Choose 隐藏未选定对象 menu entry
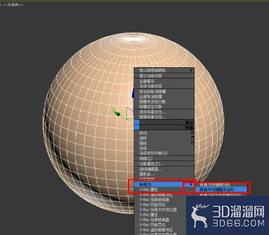This screenshot has height=235, width=269. point(164,102)
